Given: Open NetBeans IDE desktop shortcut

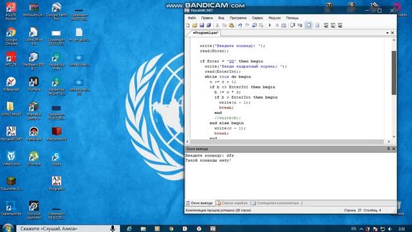Looking at the screenshot, I should 33,61.
